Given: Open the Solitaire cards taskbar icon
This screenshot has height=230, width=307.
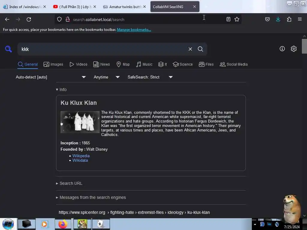Looking at the screenshot, I should [101, 224].
